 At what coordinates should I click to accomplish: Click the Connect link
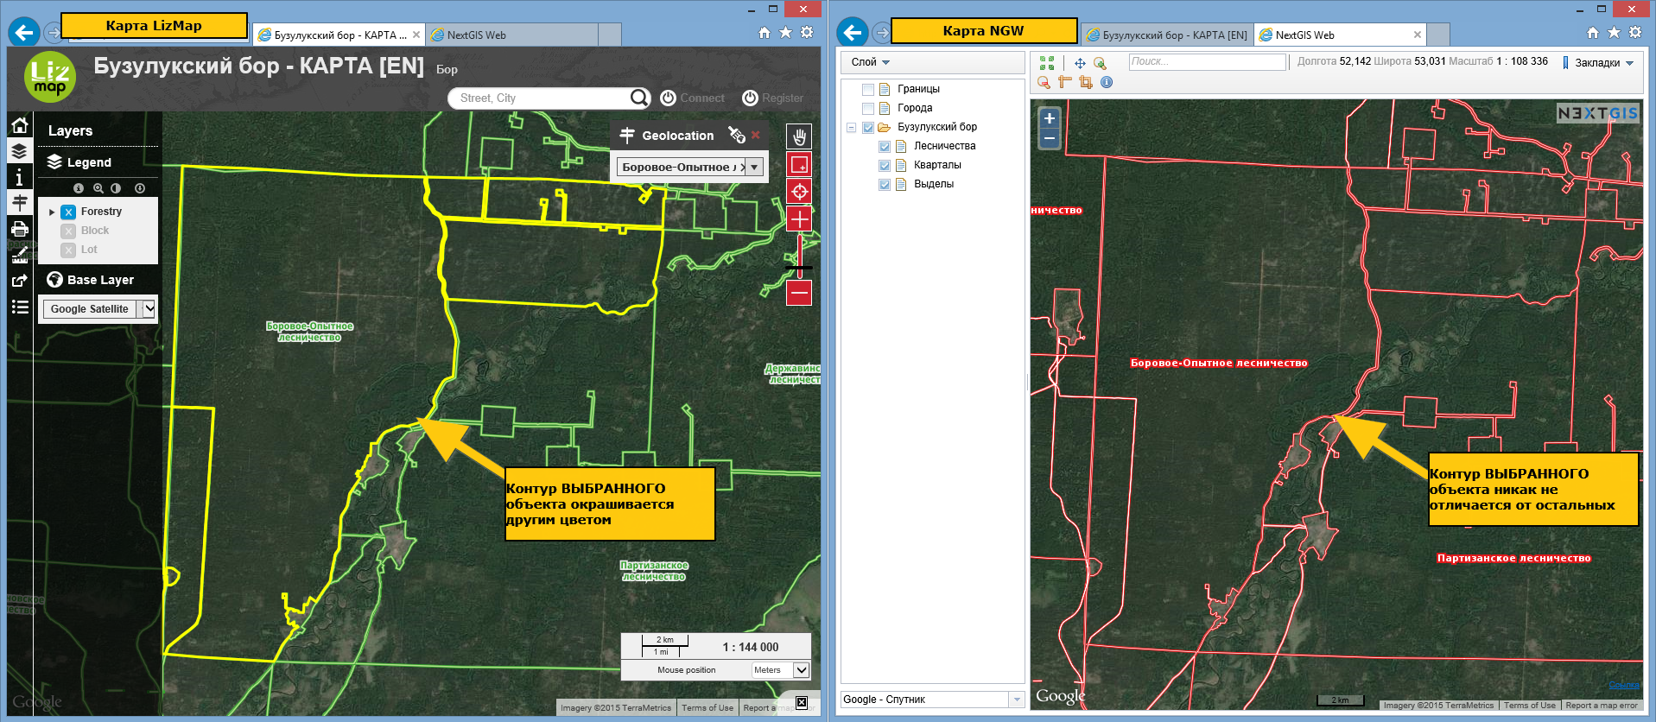click(693, 98)
